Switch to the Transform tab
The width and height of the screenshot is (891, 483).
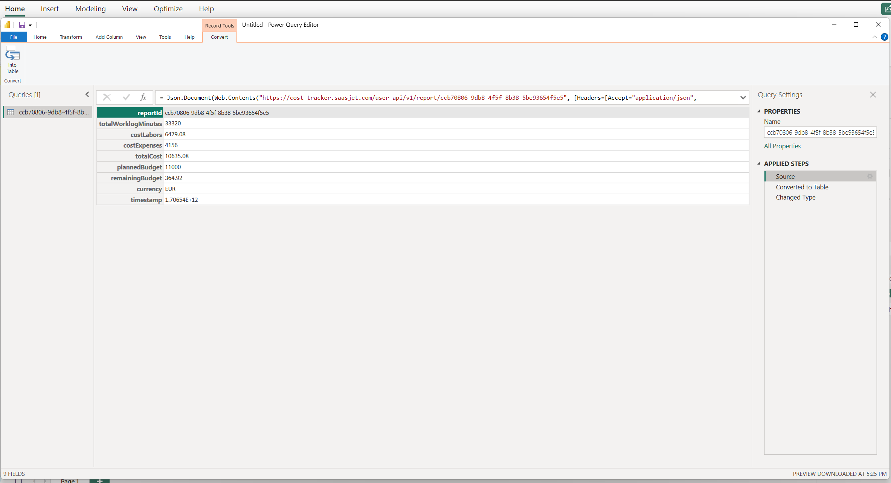(71, 37)
